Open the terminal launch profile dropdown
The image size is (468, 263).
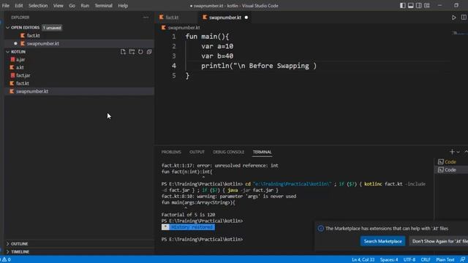(x=458, y=152)
